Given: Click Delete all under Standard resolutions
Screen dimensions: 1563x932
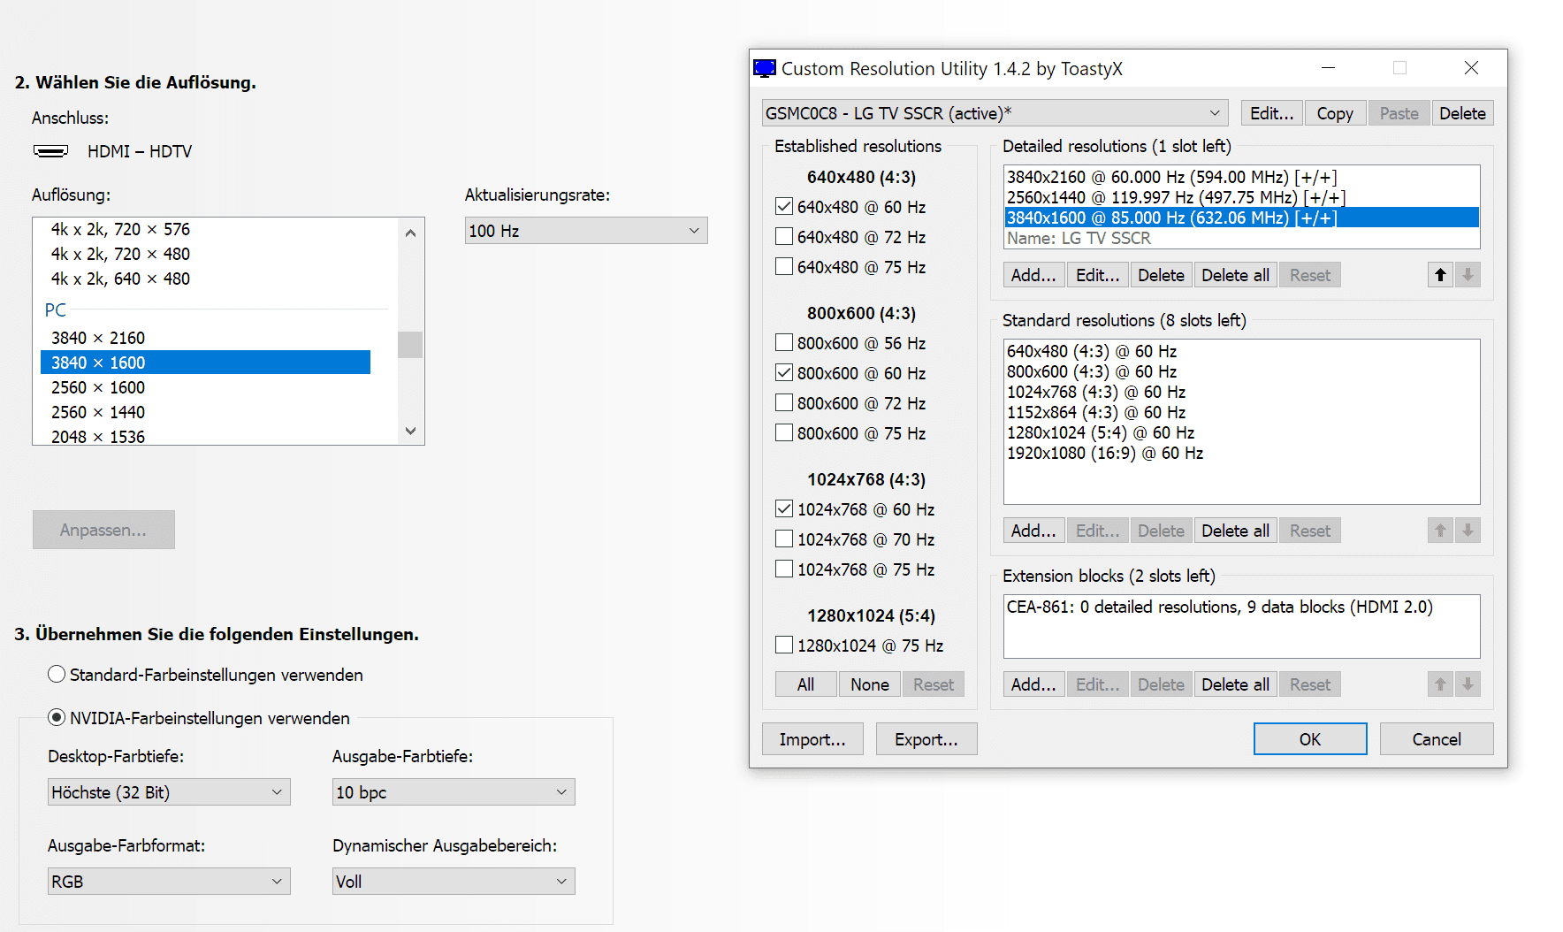Looking at the screenshot, I should pyautogui.click(x=1235, y=531).
